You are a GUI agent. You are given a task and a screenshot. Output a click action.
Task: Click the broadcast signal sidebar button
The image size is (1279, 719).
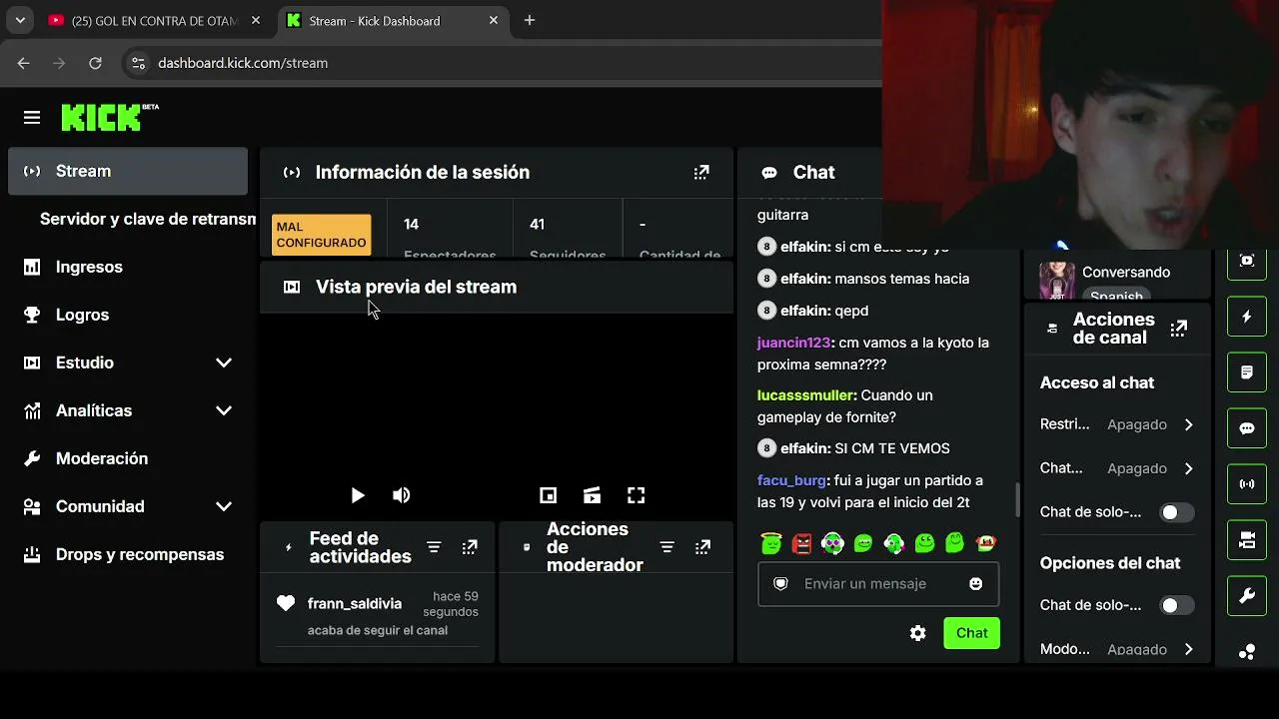click(1247, 484)
